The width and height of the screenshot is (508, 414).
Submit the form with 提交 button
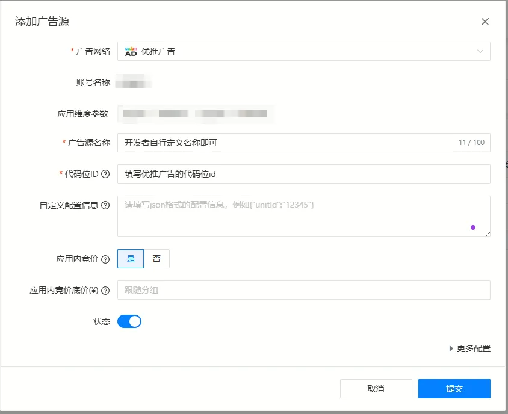(x=454, y=389)
